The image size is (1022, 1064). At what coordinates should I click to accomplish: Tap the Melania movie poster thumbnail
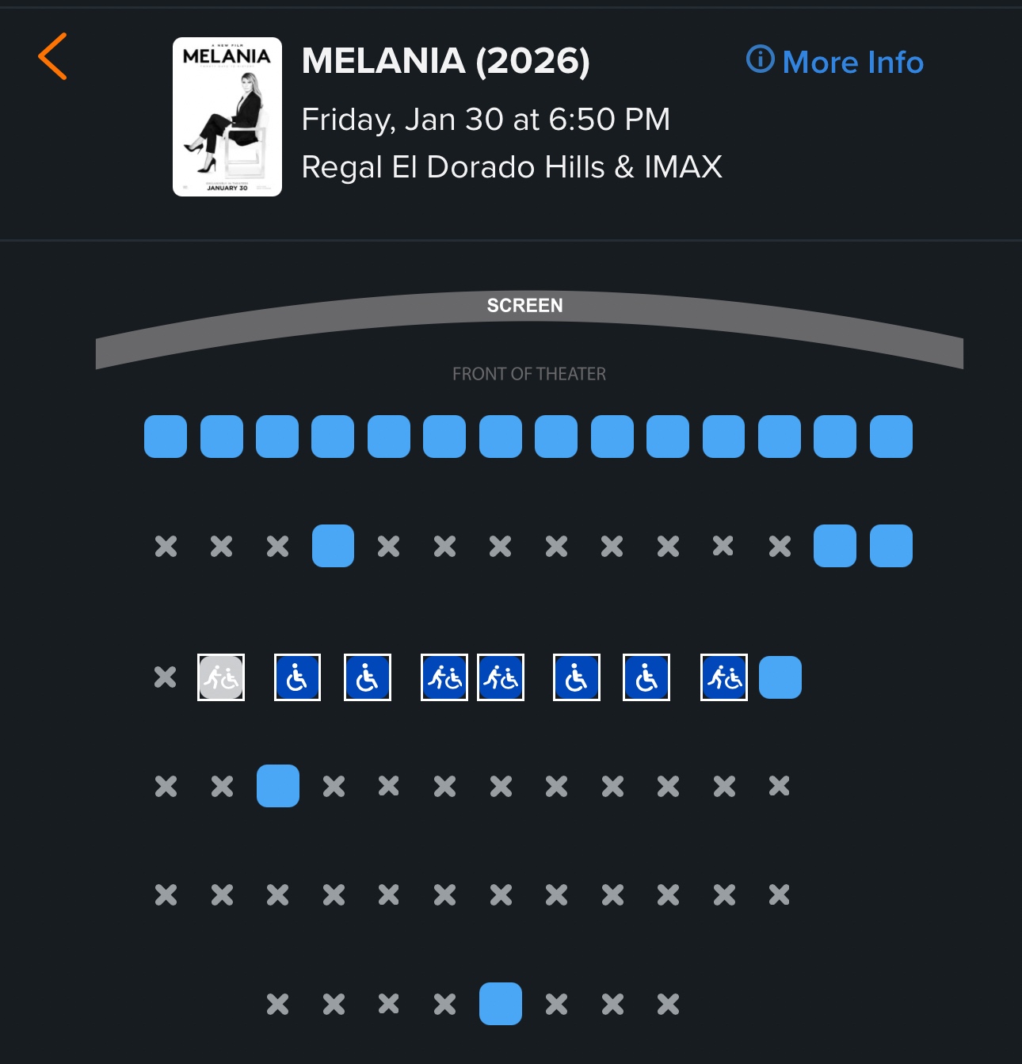point(227,116)
